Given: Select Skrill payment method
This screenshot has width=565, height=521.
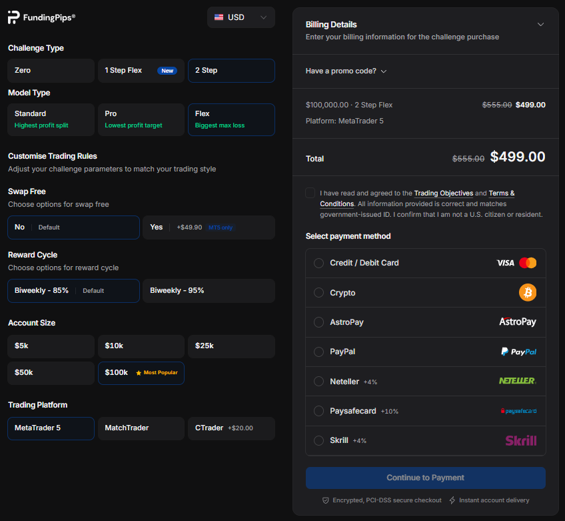Looking at the screenshot, I should click(426, 440).
